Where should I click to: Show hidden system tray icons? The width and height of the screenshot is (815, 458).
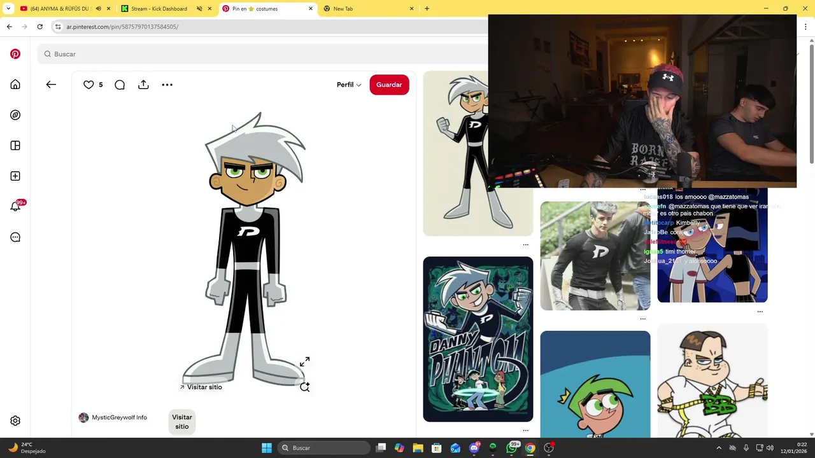click(x=719, y=448)
